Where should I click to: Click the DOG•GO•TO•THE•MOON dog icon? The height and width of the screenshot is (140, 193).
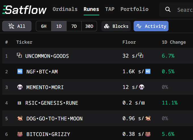coord(20,118)
